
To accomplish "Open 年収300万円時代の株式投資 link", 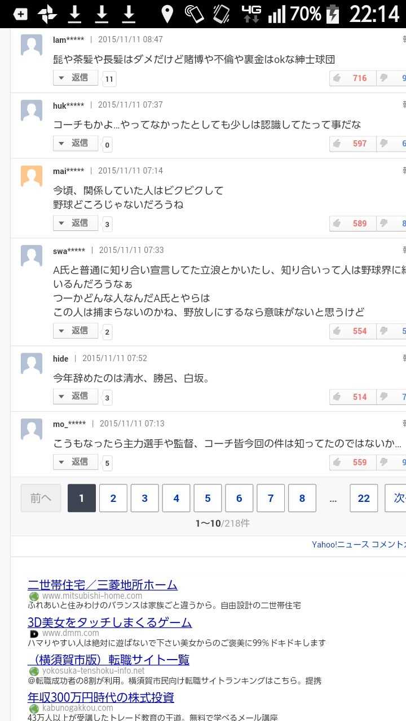I will click(101, 697).
